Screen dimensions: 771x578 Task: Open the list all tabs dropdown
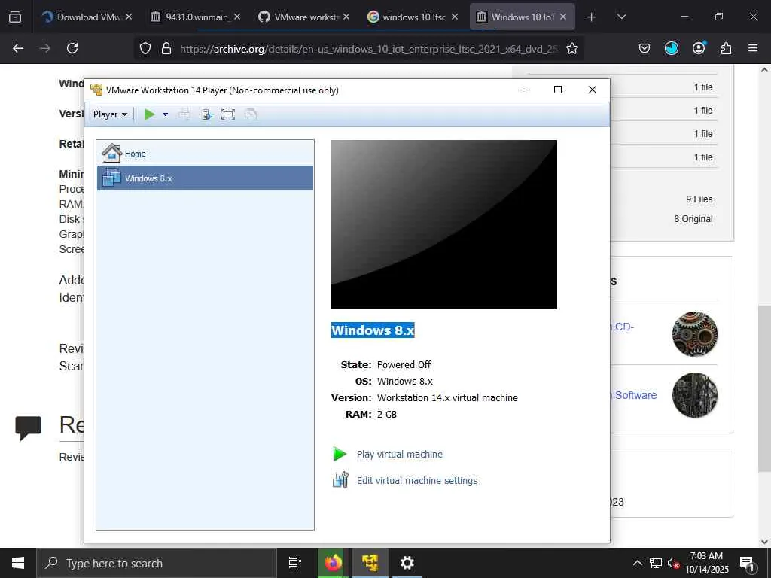point(621,17)
